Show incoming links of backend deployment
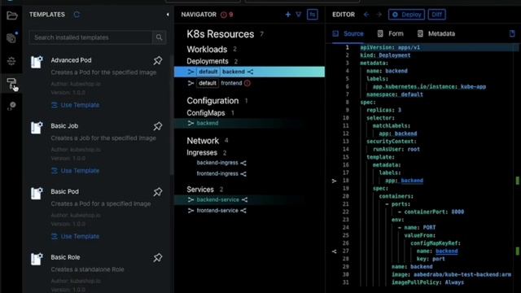521x293 pixels. (x=190, y=72)
